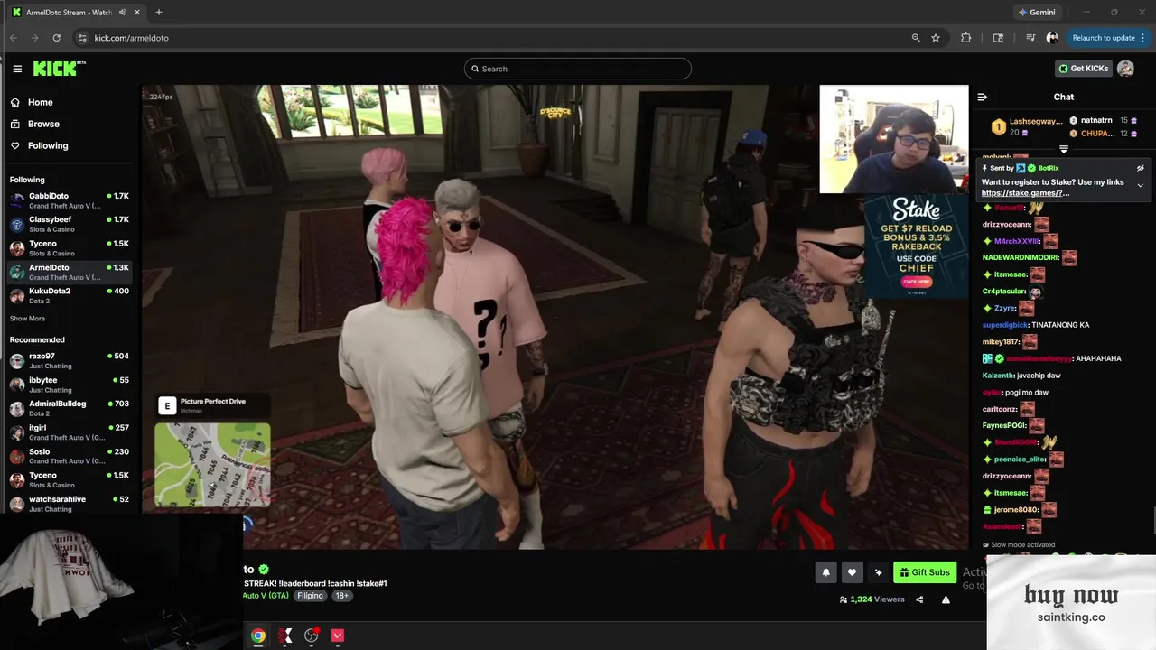Screen dimensions: 1156x650
Task: Click the stream webcam overlay thumbnail
Action: pos(894,139)
